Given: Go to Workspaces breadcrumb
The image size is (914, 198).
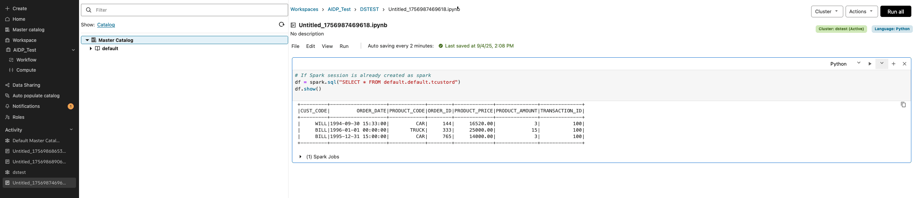Looking at the screenshot, I should coord(304,9).
